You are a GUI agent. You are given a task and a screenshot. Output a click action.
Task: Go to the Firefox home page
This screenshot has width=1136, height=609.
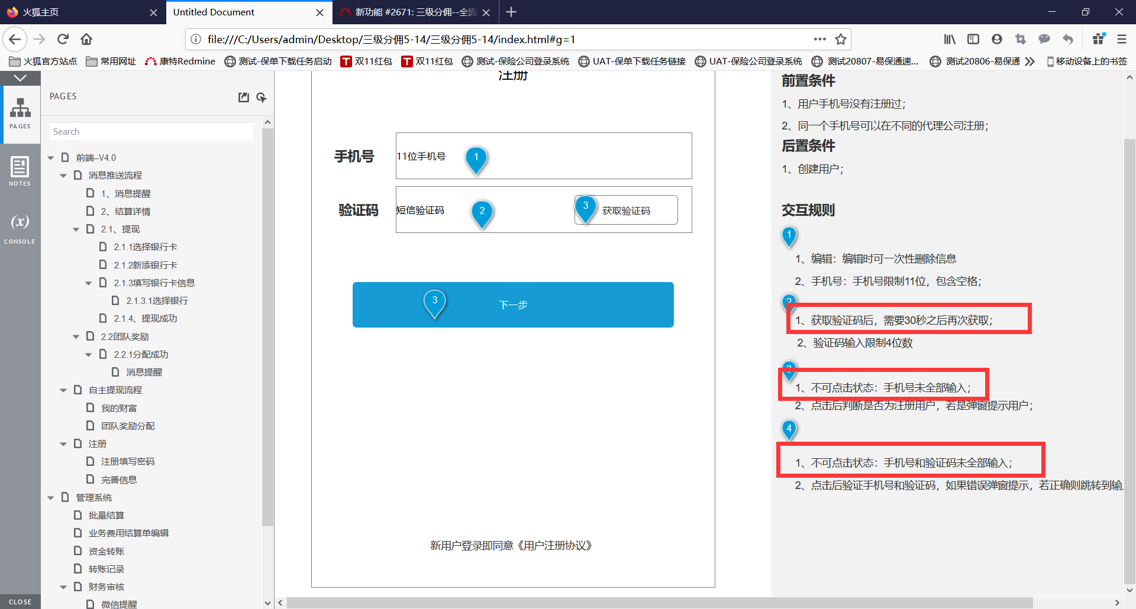pos(86,39)
